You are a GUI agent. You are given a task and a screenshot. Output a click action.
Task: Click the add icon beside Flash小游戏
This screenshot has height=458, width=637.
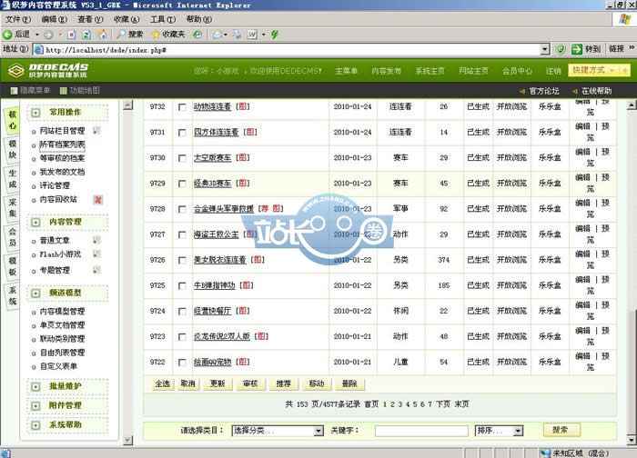(x=96, y=254)
